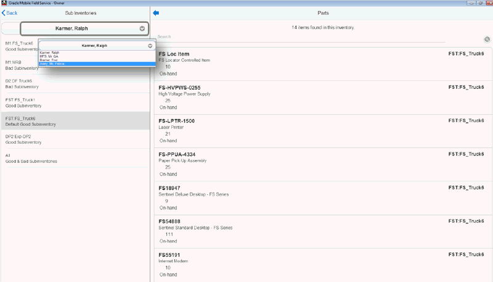Click the 'Sub Inventories' header title

click(81, 13)
